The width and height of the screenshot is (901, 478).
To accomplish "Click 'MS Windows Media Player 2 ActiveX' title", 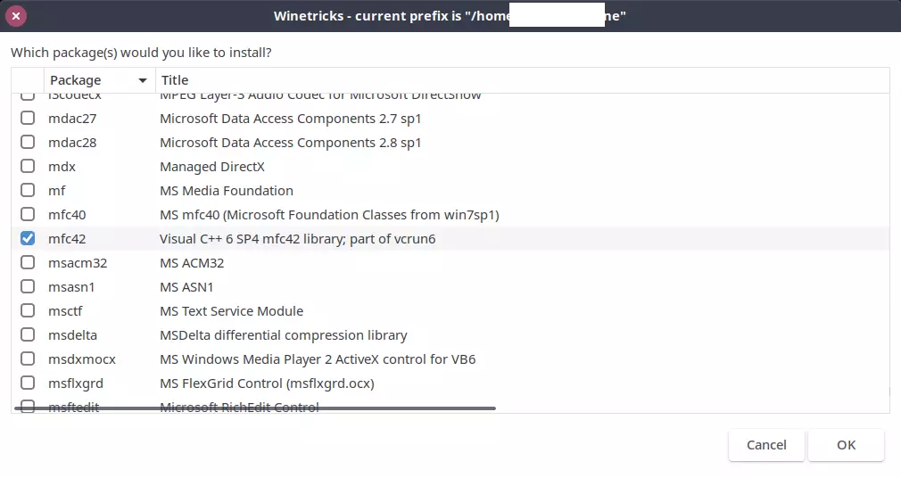I will (x=318, y=359).
